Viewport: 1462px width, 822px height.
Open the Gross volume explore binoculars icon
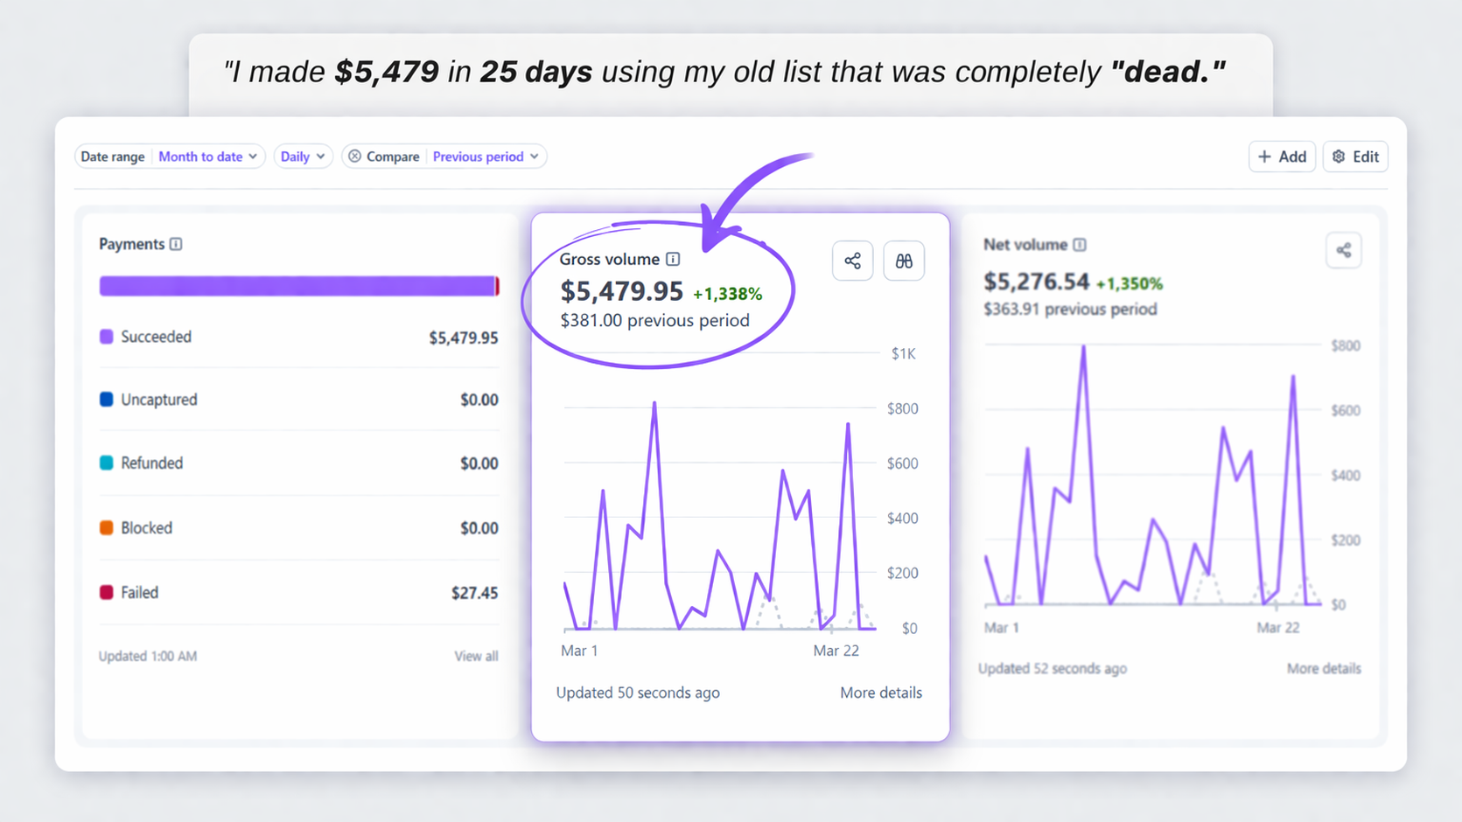point(904,261)
